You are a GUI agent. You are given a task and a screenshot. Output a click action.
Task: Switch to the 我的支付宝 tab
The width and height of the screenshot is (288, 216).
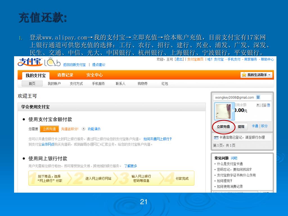(x=36, y=75)
